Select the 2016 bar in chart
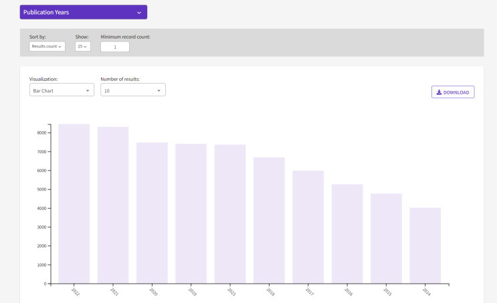The height and width of the screenshot is (303, 497). point(347,234)
